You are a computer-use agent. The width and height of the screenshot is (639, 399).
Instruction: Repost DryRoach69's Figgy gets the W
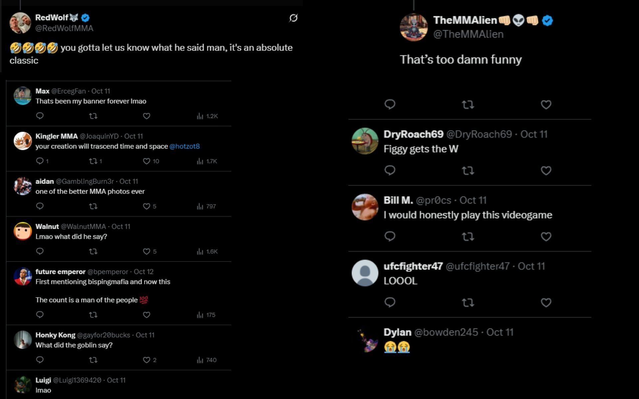pyautogui.click(x=468, y=171)
